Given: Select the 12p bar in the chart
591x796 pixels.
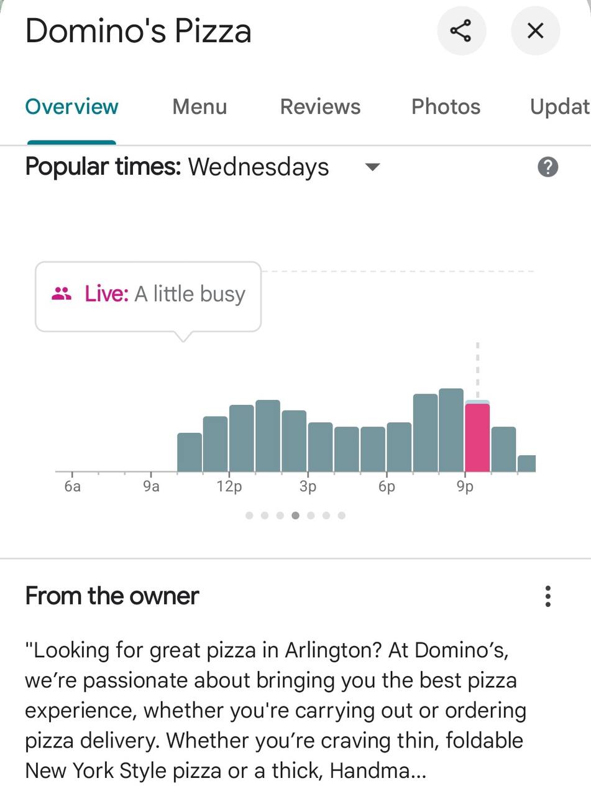Looking at the screenshot, I should tap(242, 438).
